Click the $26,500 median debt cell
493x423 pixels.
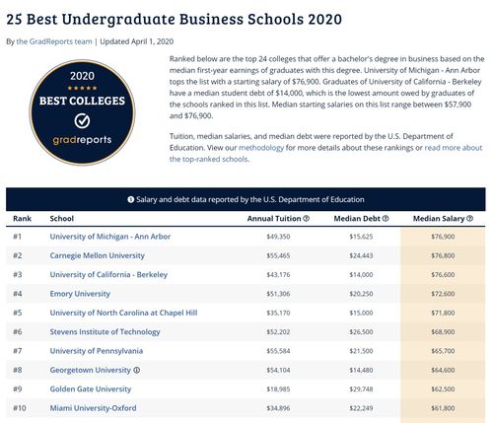point(361,332)
